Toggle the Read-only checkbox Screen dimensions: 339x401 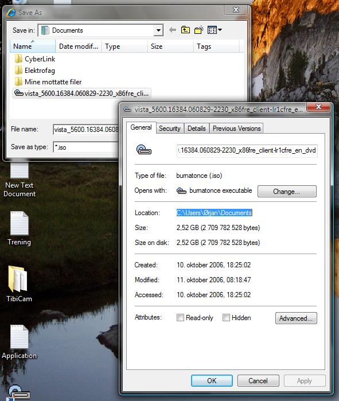point(180,318)
